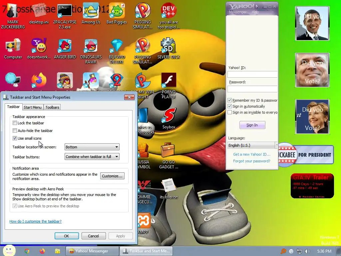This screenshot has width=341, height=256.
Task: Switch to the Taskbar tab
Action: click(x=13, y=107)
